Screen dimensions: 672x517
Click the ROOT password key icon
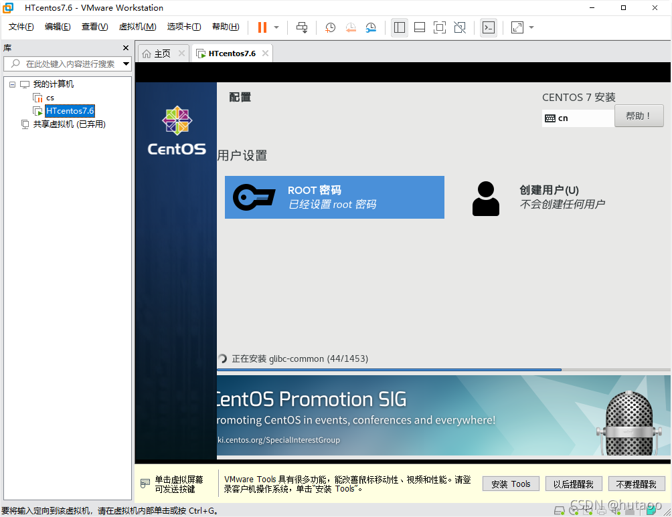[254, 197]
